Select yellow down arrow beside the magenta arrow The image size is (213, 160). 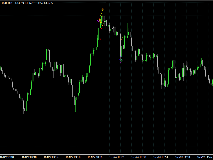tap(100, 21)
